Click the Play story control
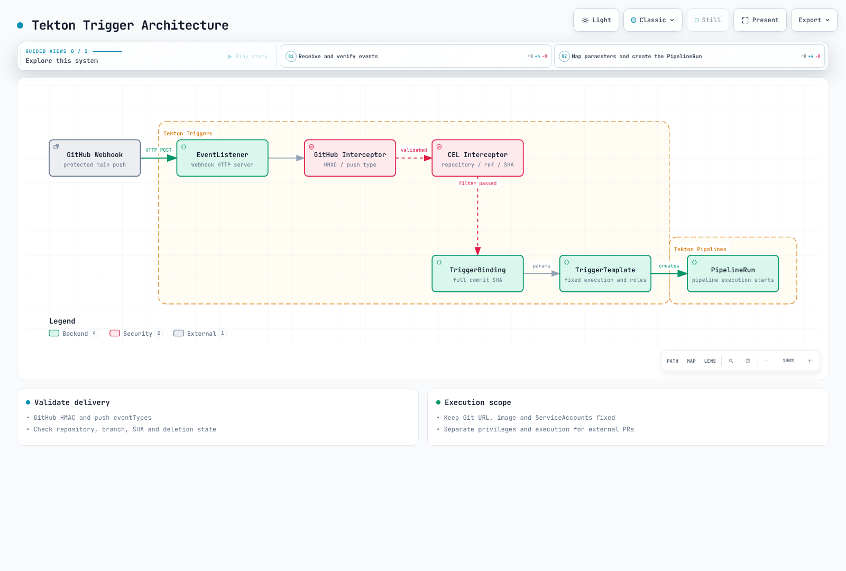The height and width of the screenshot is (571, 846). pyautogui.click(x=247, y=57)
